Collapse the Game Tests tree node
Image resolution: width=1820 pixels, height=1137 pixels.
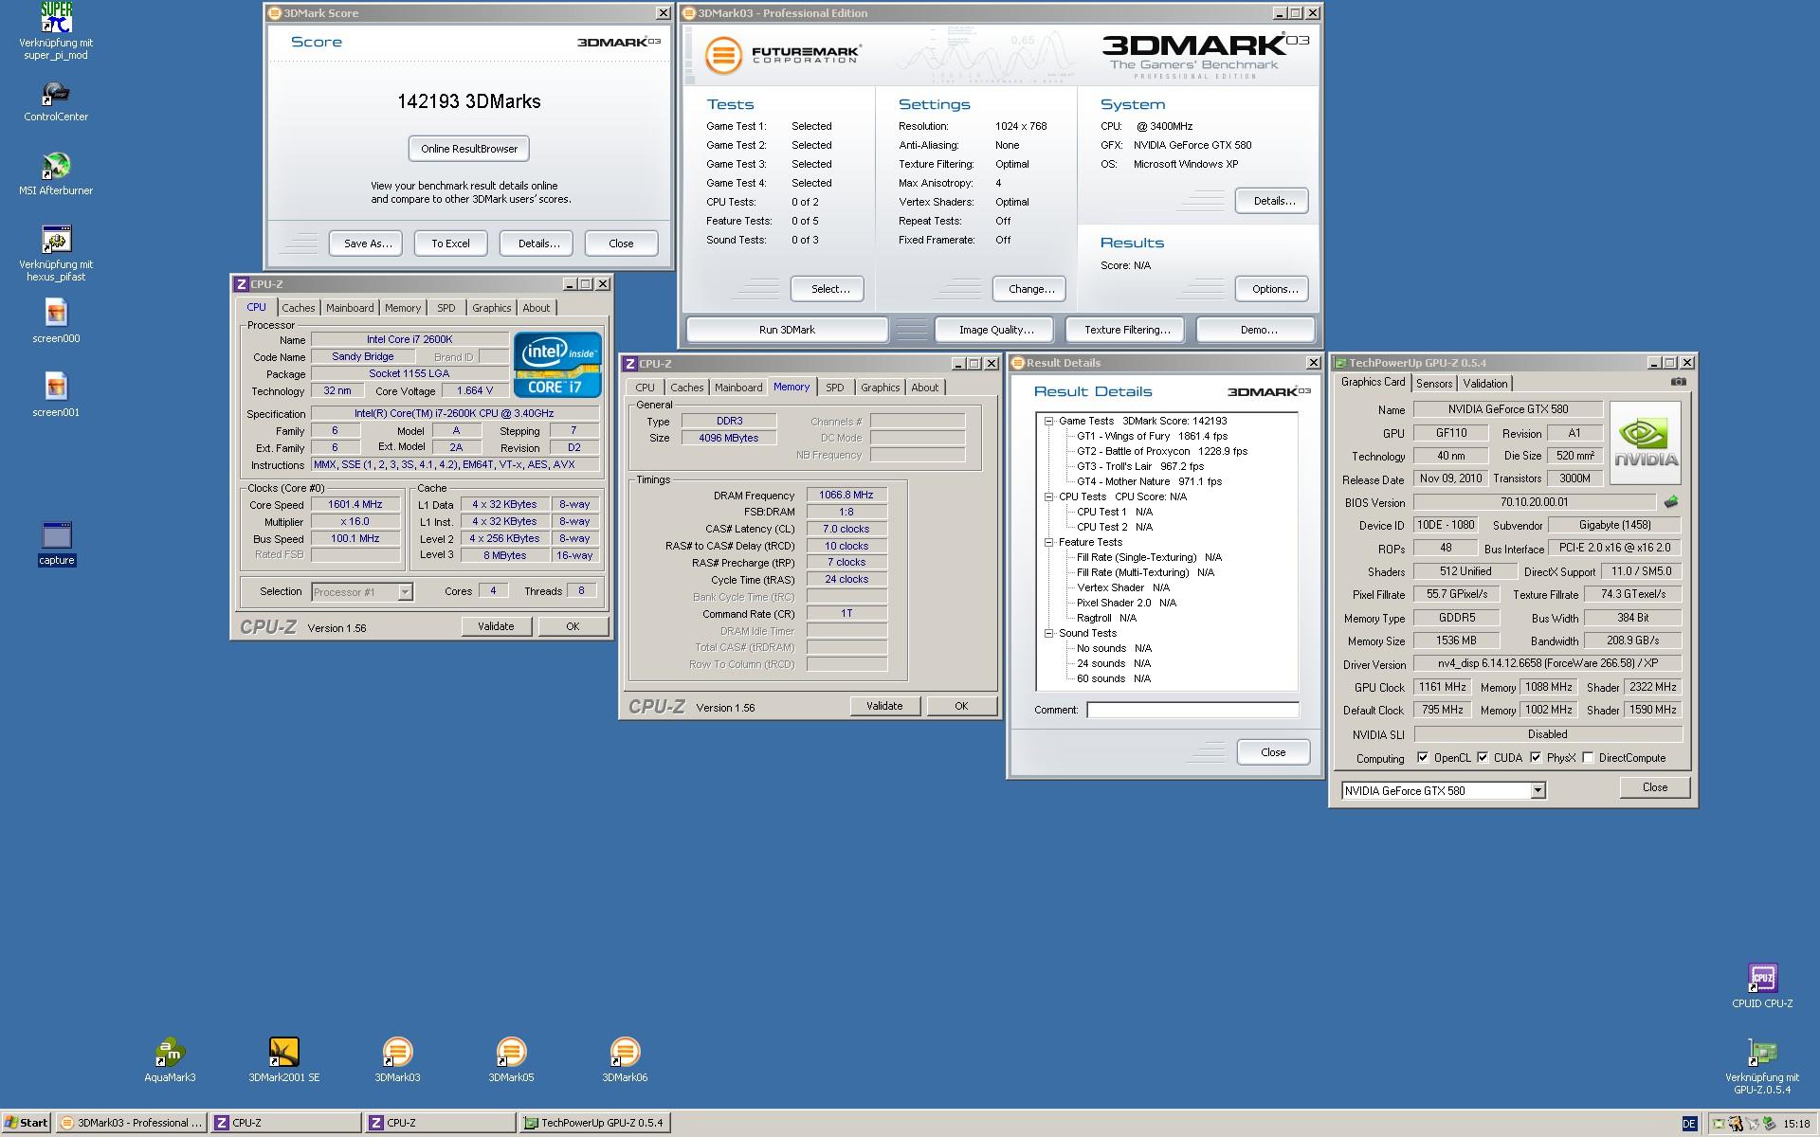[1048, 421]
